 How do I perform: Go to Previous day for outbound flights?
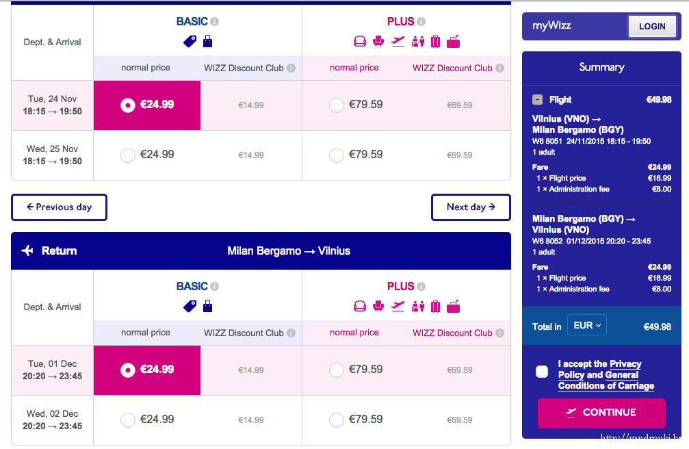(59, 207)
